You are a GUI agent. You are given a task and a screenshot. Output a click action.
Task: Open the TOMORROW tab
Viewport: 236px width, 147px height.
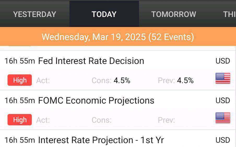click(174, 14)
